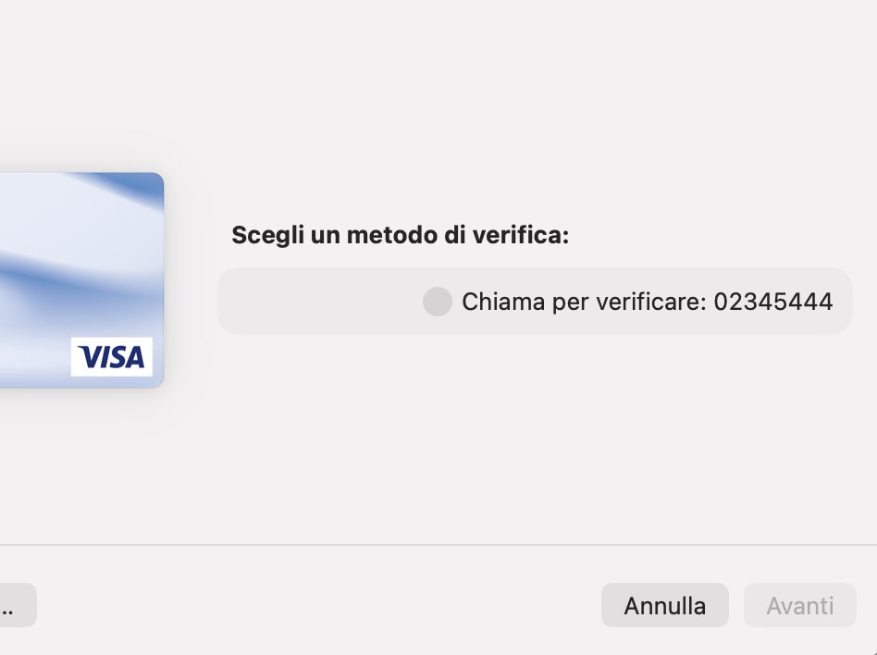The height and width of the screenshot is (655, 877).
Task: Click the "Chiama per verificare" label text
Action: click(584, 302)
